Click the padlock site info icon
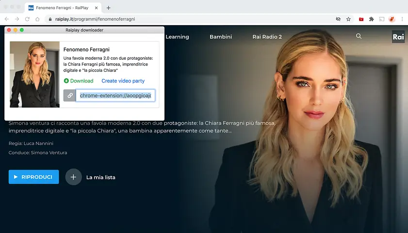 pyautogui.click(x=50, y=19)
